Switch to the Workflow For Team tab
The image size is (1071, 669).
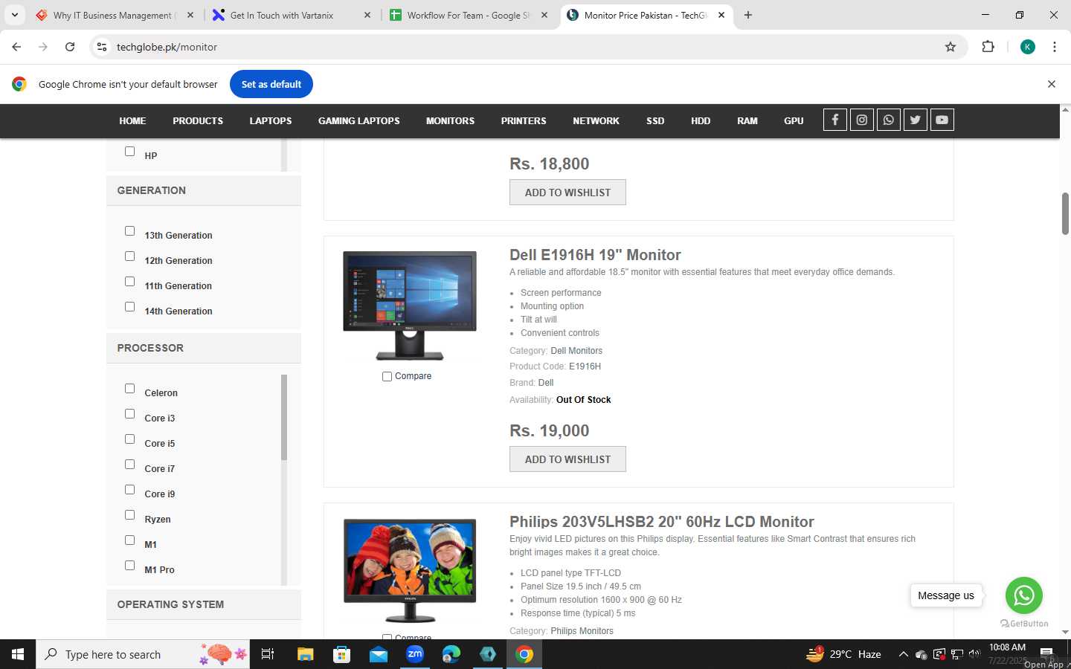(x=469, y=15)
